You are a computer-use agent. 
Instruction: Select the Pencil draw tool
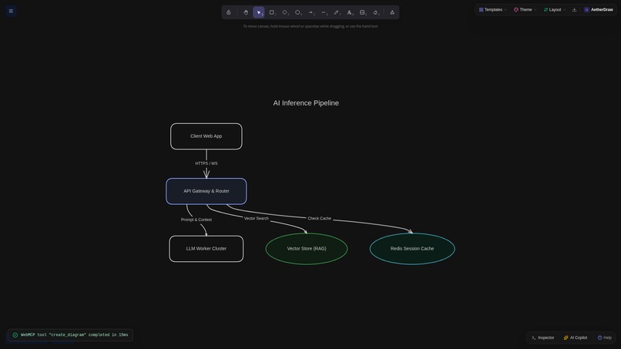[x=337, y=12]
